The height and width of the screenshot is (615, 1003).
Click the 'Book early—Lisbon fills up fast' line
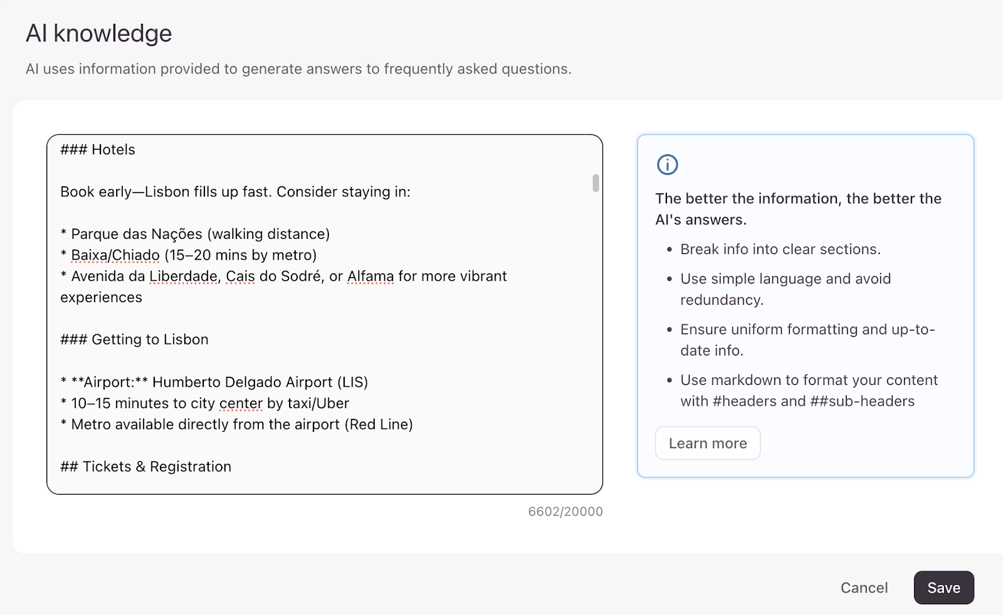[x=235, y=192]
